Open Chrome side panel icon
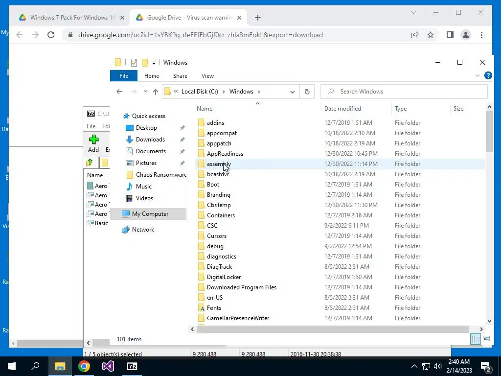 [450, 35]
